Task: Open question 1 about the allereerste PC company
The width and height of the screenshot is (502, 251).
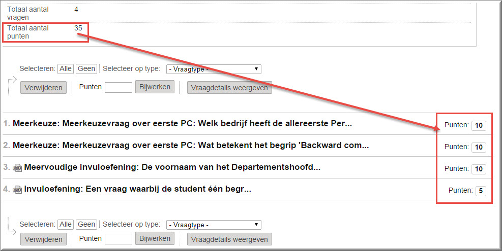Action: point(182,124)
